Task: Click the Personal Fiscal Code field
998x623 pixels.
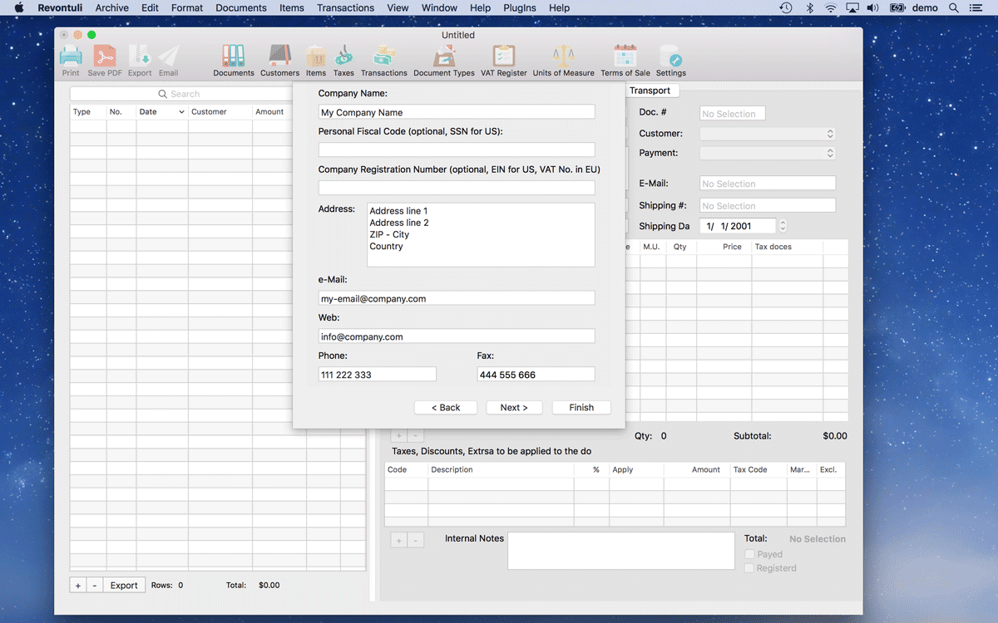Action: (457, 150)
